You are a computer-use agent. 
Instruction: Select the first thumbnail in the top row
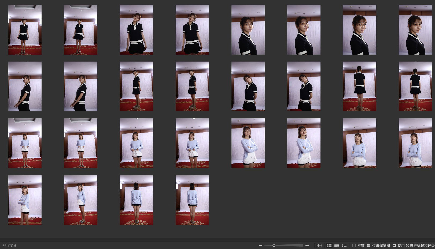[25, 30]
